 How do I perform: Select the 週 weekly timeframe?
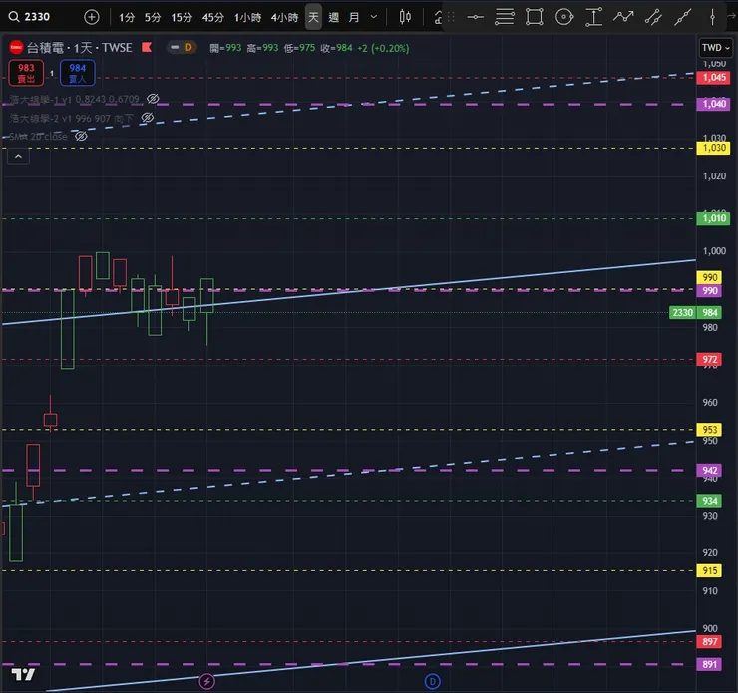(334, 17)
